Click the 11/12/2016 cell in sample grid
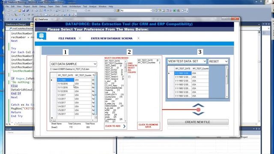The image size is (274, 154). pyautogui.click(x=66, y=91)
